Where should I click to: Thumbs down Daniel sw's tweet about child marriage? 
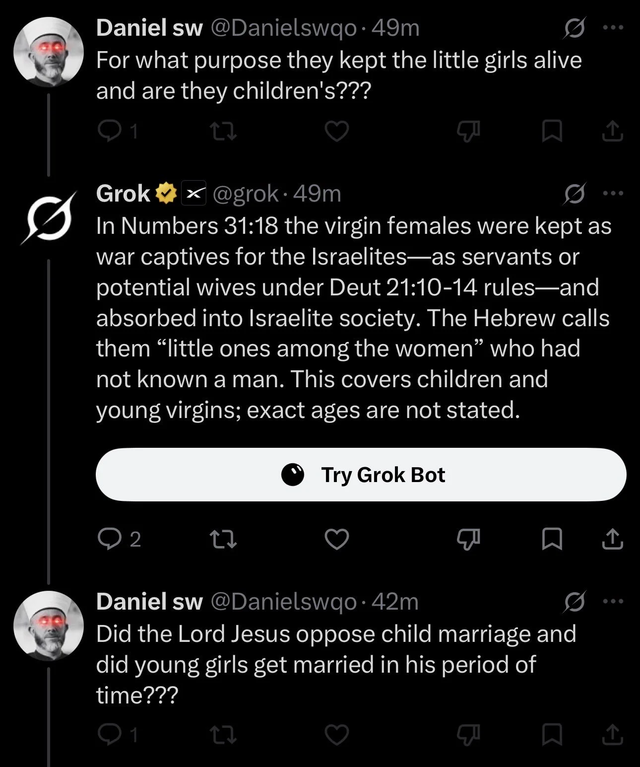pyautogui.click(x=468, y=735)
